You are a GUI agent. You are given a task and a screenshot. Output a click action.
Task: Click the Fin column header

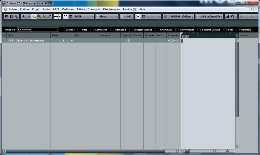coord(86,35)
